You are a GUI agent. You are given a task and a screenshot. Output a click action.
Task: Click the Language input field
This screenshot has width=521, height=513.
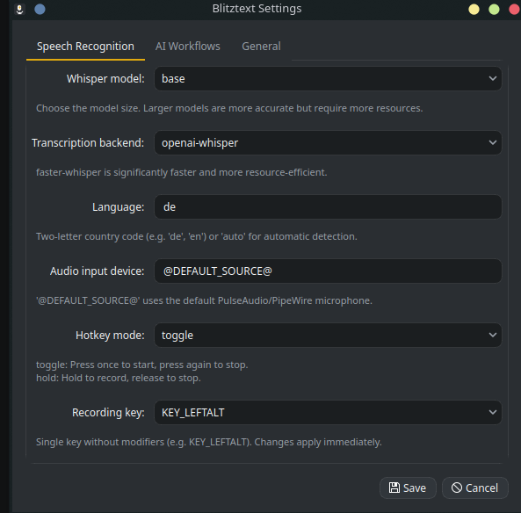tap(328, 207)
